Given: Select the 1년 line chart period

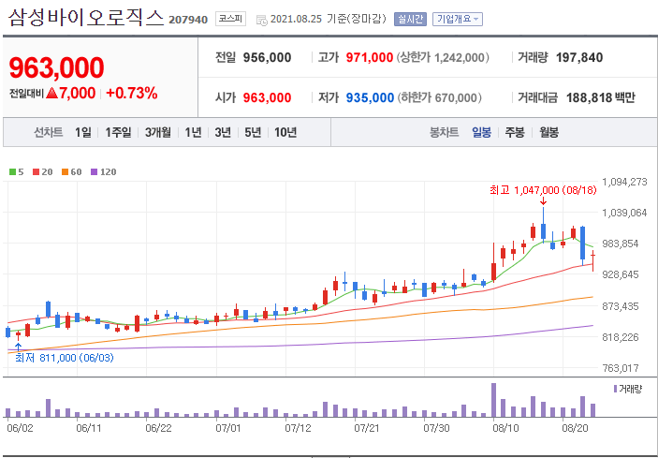Looking at the screenshot, I should click(x=194, y=133).
